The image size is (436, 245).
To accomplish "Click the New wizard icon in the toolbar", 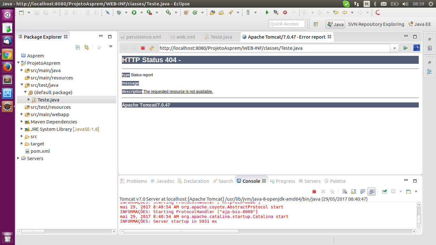I will coord(21,12).
